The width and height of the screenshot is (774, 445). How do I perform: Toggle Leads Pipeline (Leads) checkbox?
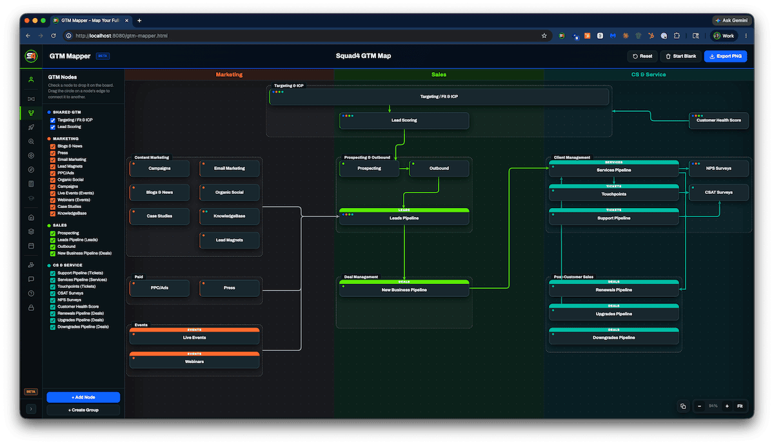pos(53,240)
